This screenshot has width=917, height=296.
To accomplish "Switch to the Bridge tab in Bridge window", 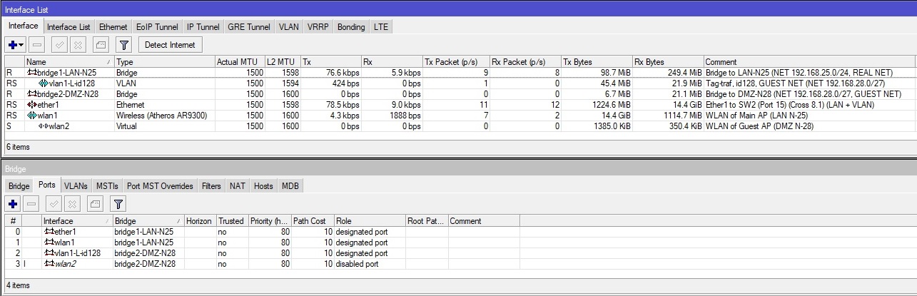I will [x=19, y=186].
